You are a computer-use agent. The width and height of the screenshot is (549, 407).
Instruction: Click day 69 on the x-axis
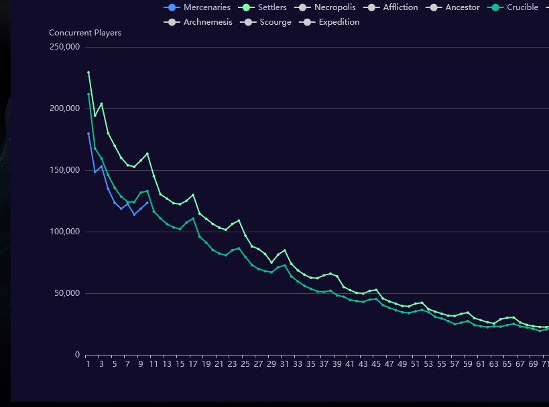click(533, 364)
